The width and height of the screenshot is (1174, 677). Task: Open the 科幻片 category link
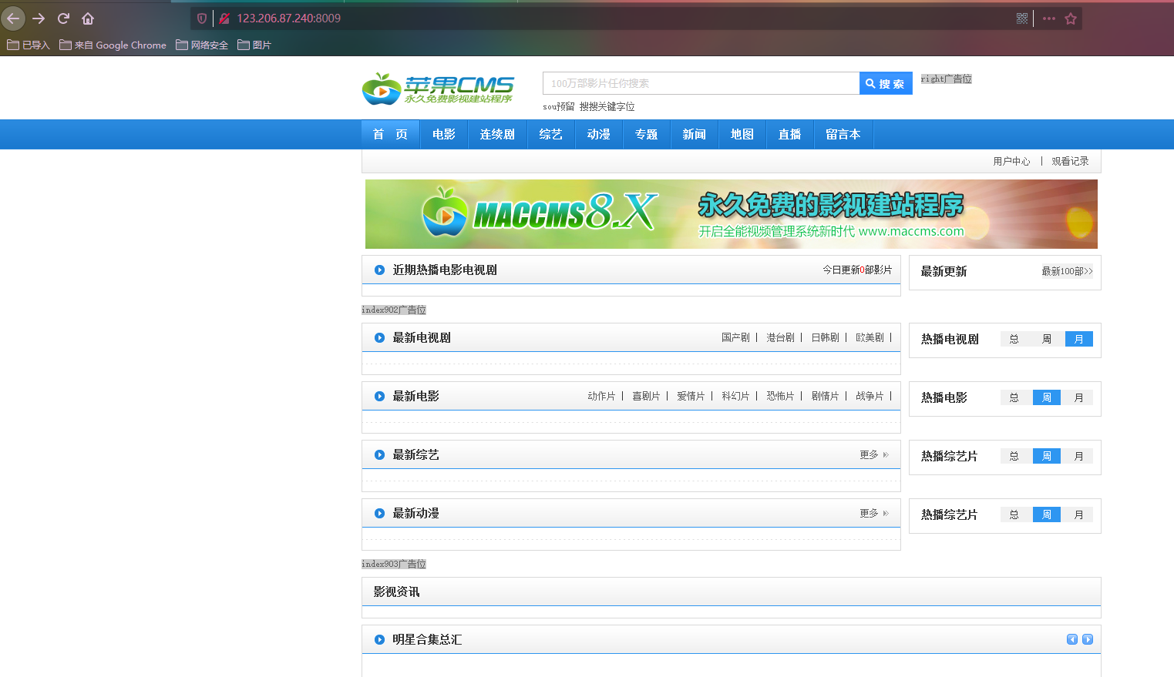735,396
